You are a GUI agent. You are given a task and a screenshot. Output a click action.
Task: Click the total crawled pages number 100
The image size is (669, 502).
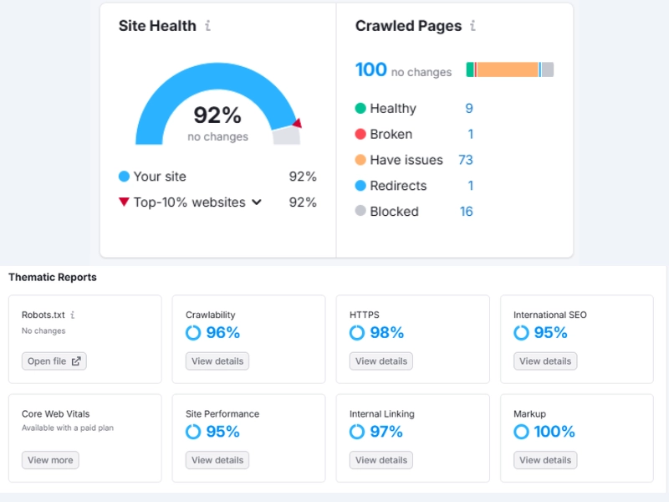tap(370, 70)
